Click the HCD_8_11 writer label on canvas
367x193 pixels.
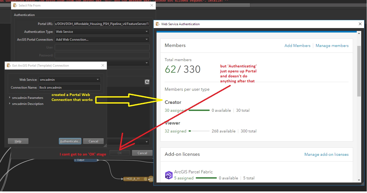pyautogui.click(x=133, y=179)
